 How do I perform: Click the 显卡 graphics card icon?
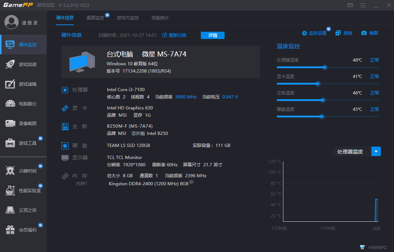[x=65, y=108]
